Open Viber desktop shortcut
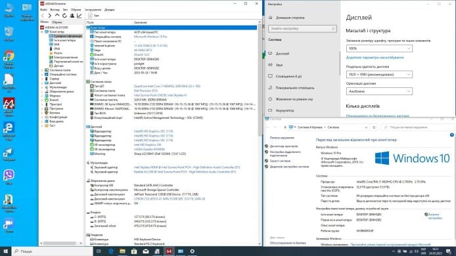456x256 pixels. (x=9, y=177)
